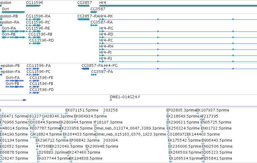Select the Hr4 gene span bar

click(x=178, y=6)
